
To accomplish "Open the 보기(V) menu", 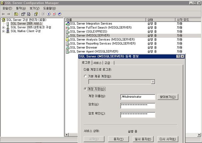I will pos(34,8).
